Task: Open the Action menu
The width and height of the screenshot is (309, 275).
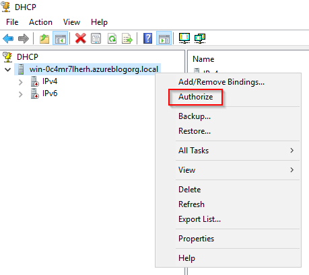Action: (40, 22)
